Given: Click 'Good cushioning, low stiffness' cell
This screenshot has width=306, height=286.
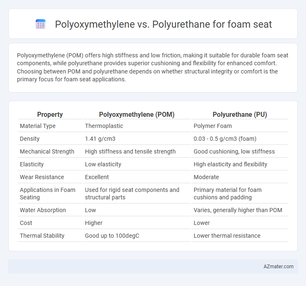Looking at the screenshot, I should point(234,151).
